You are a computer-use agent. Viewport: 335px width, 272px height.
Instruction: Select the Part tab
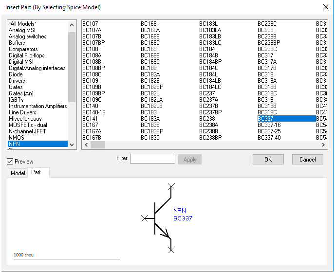[x=36, y=173]
